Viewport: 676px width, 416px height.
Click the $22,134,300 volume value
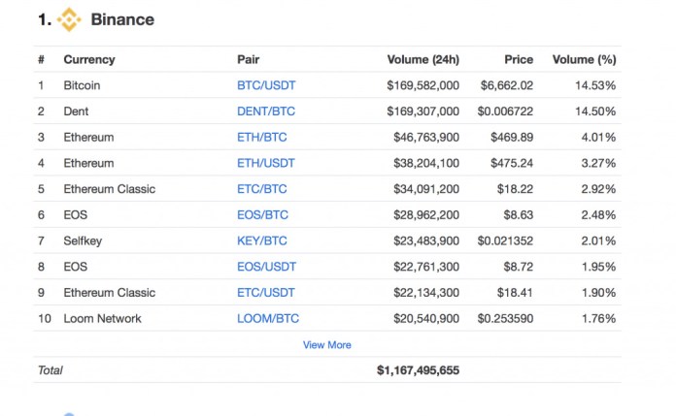[426, 293]
